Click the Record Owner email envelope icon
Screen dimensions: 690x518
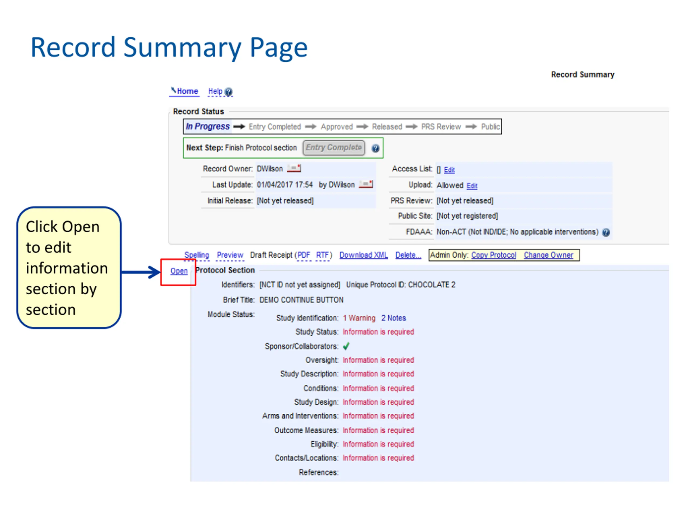tap(294, 169)
